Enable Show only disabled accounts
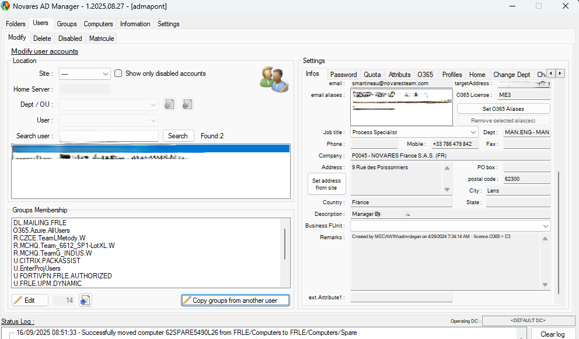 [x=118, y=74]
